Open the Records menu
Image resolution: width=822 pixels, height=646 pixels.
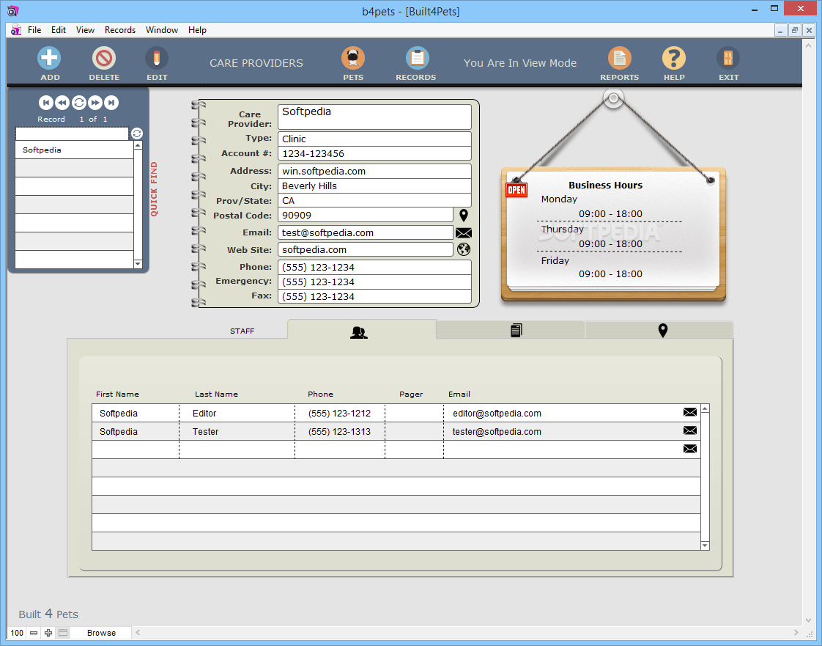(120, 30)
